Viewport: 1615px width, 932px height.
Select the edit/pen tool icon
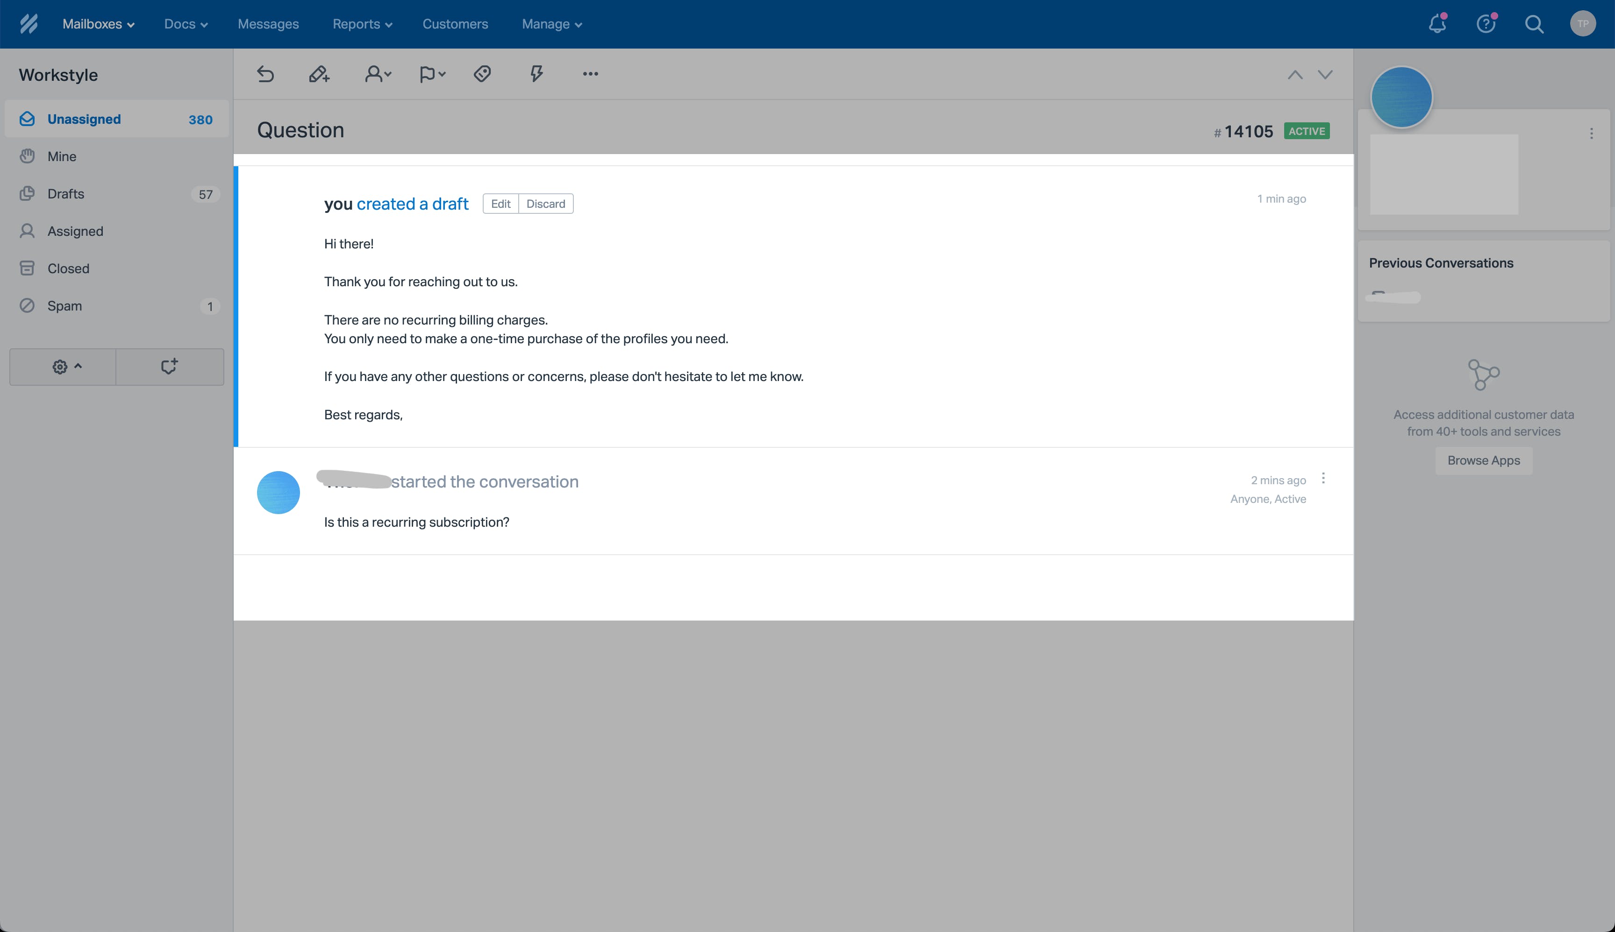click(319, 73)
